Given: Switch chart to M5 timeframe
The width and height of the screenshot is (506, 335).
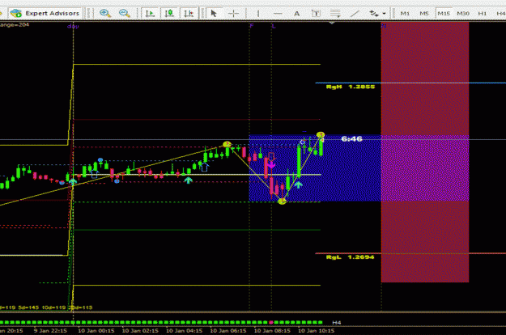Looking at the screenshot, I should [424, 14].
